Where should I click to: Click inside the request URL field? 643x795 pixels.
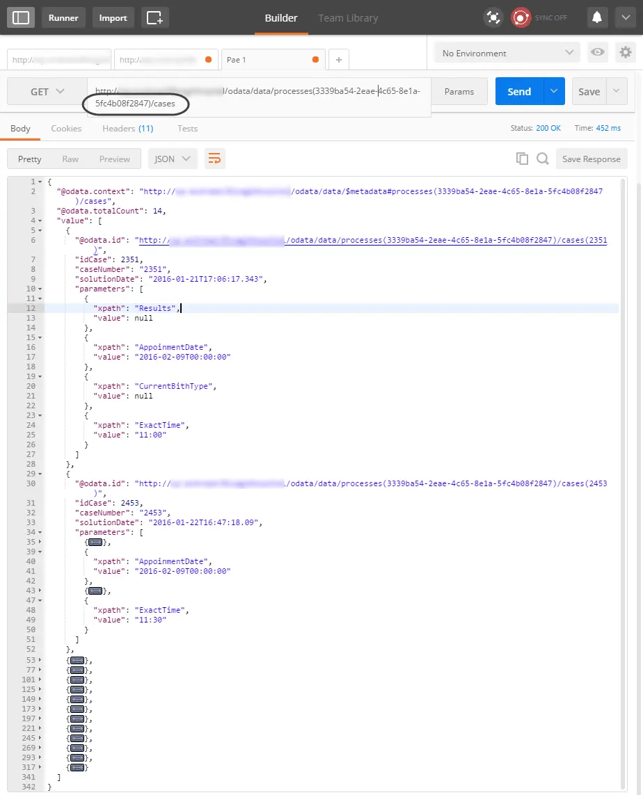[x=259, y=97]
